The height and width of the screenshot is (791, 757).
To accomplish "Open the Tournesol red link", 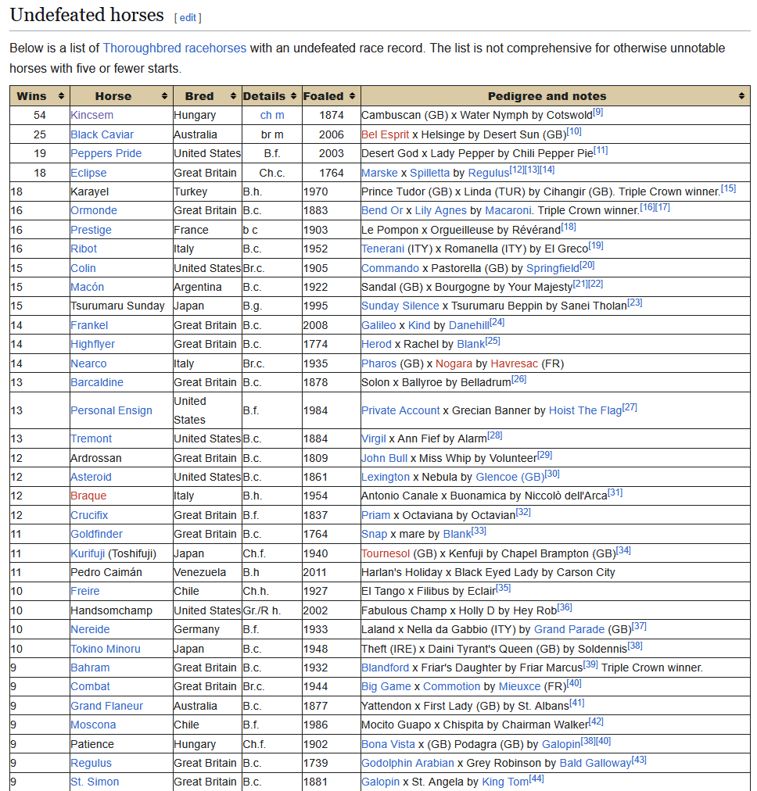I will pyautogui.click(x=386, y=554).
